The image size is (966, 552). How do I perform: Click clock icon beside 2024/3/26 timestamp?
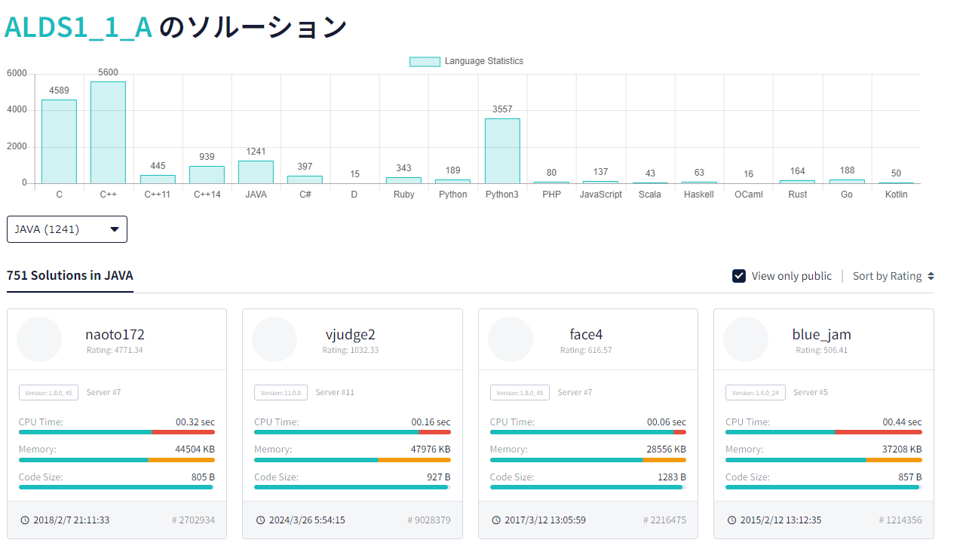(x=261, y=520)
